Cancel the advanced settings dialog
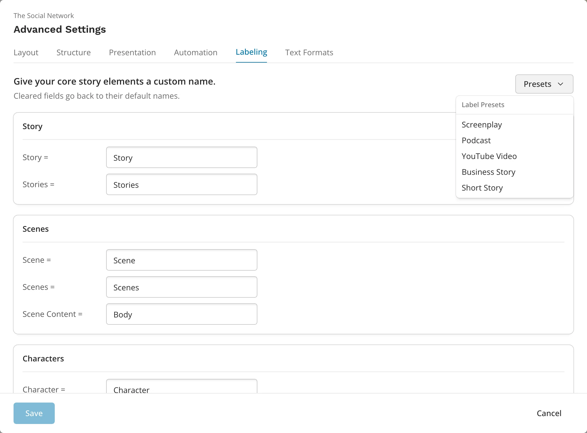Screen dimensions: 587x433 pos(549,413)
